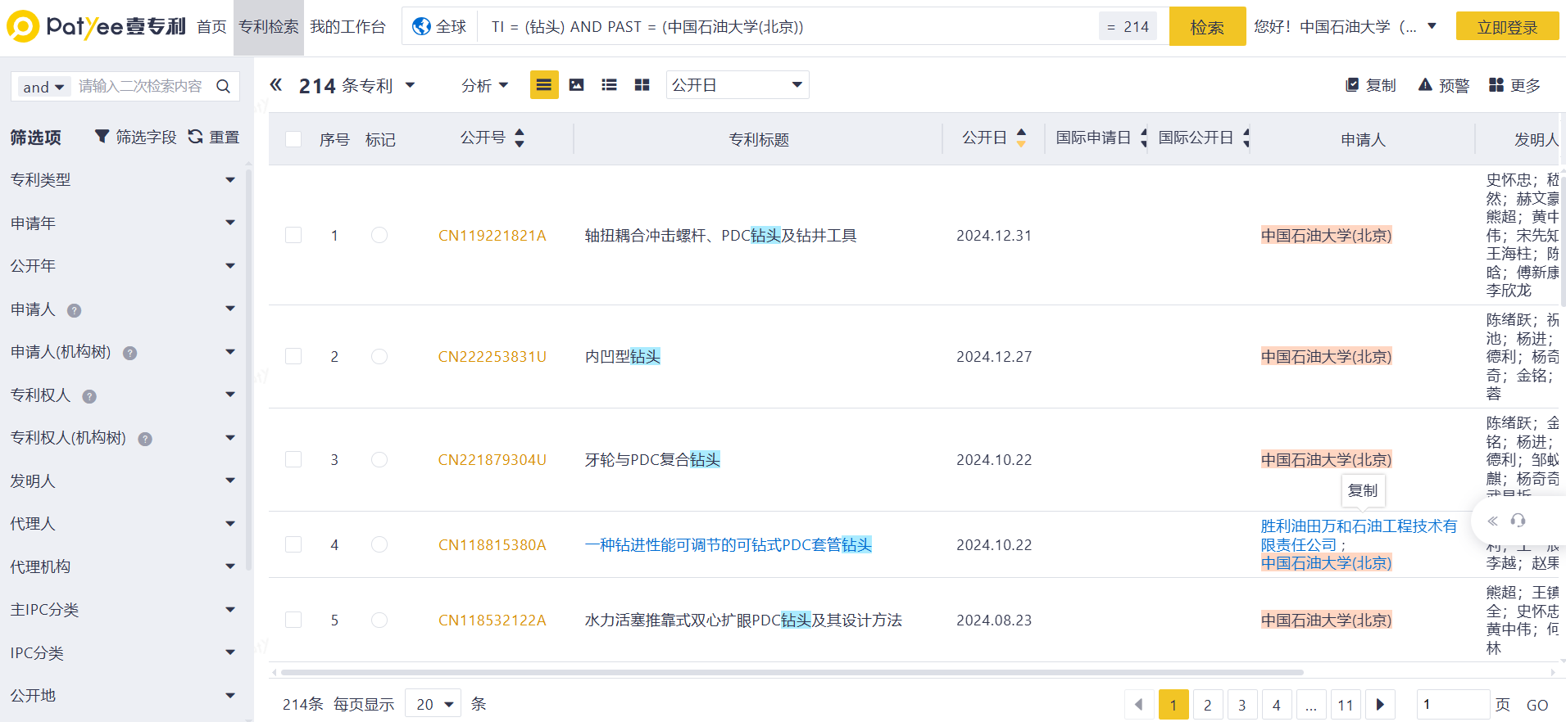Tick the select-all checkbox in table header
Image resolution: width=1566 pixels, height=722 pixels.
click(293, 139)
